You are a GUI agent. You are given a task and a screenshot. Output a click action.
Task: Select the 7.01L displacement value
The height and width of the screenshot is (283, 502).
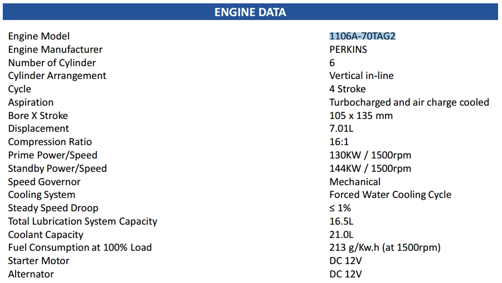342,128
